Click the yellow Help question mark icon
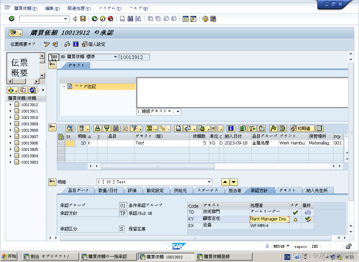 pos(205,19)
